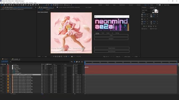179x100 pixels.
Task: Apply Faux Italic in Character panel
Action: coord(146,26)
